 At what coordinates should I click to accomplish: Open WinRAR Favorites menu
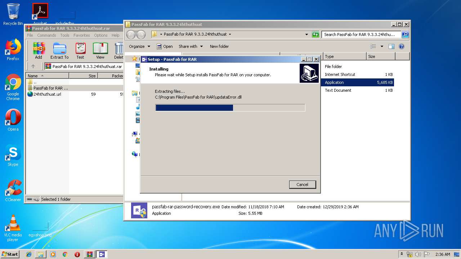coord(82,35)
